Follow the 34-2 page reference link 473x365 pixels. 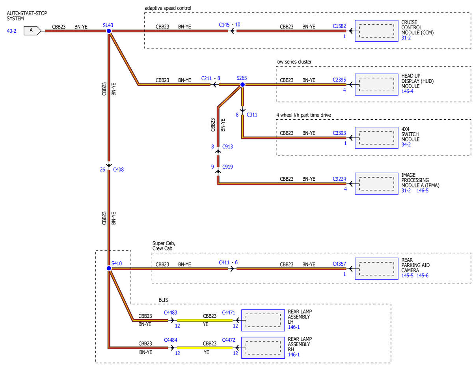point(406,145)
